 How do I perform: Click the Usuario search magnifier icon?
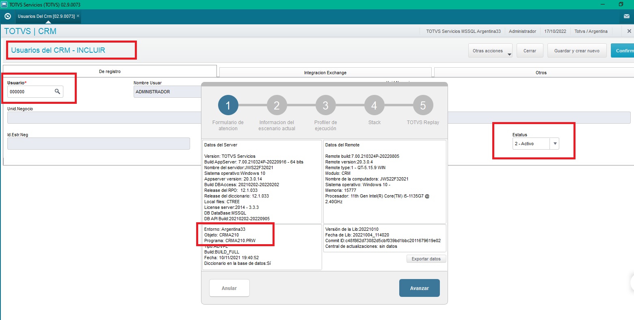(58, 92)
